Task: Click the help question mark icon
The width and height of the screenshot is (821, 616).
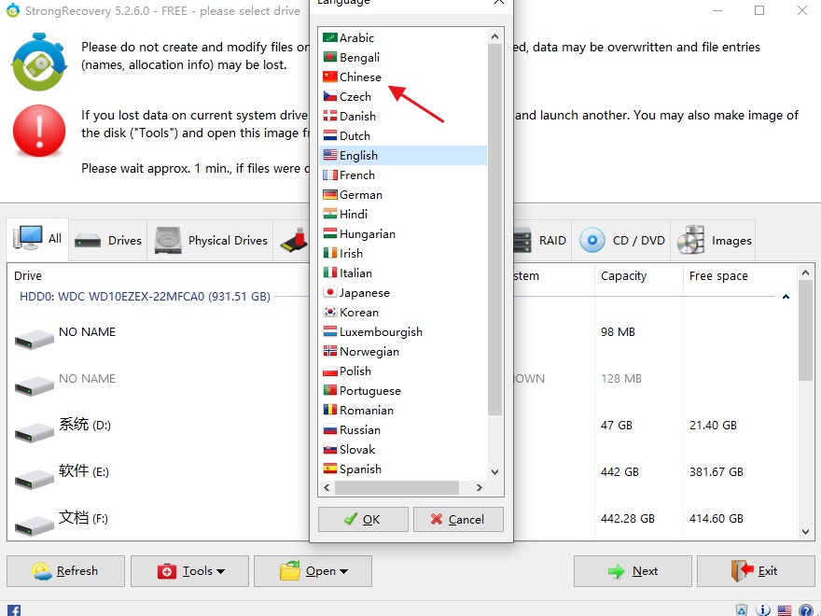Action: pyautogui.click(x=806, y=610)
